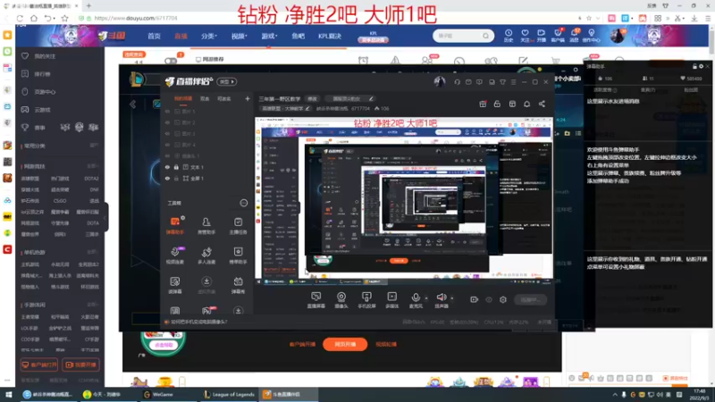Toggle visibility of 图片 4 layer
715x402 pixels.
point(167,145)
